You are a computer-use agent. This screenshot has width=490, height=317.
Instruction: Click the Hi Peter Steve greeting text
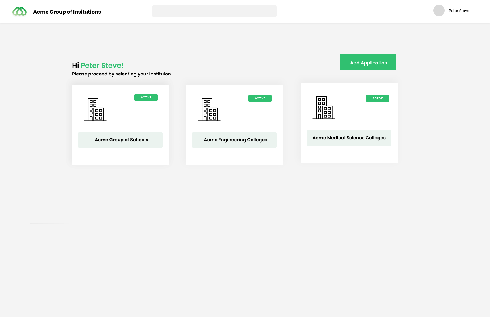(98, 65)
